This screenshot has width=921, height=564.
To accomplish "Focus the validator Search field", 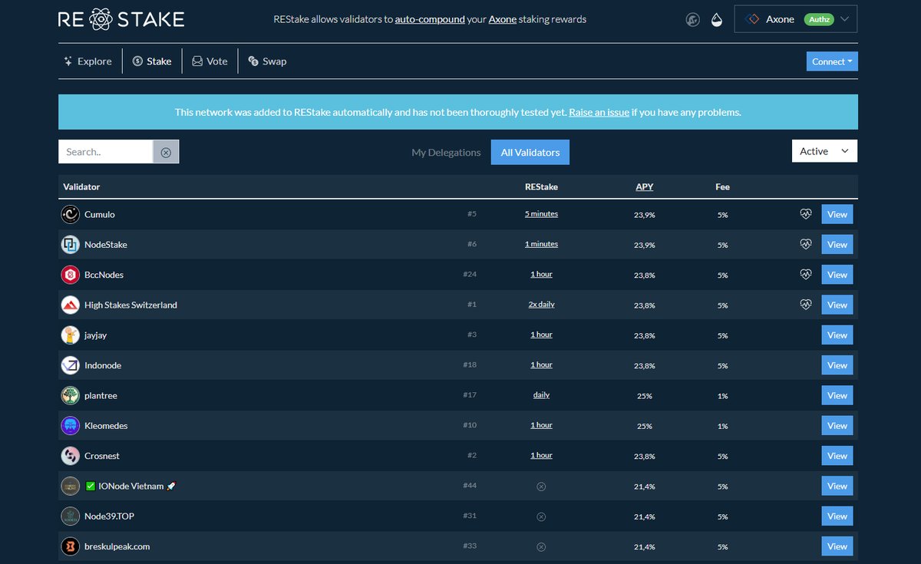I will tap(106, 152).
